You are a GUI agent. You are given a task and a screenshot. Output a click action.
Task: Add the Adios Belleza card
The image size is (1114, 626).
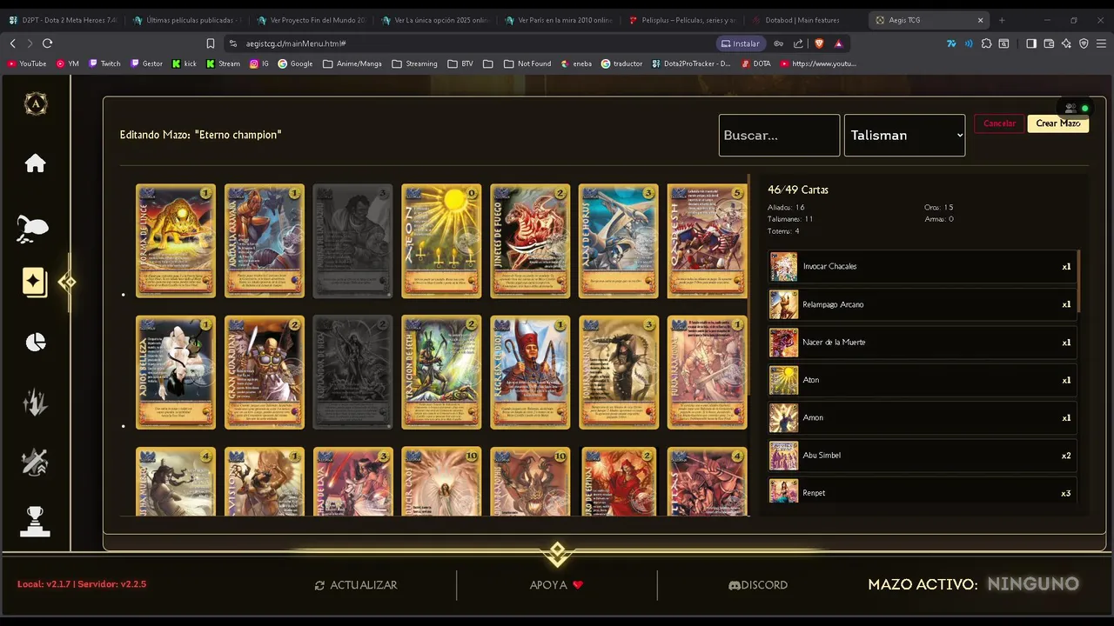point(176,372)
